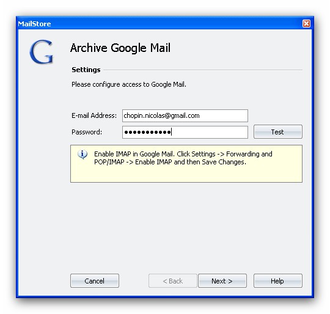Screen dimensions: 330x314
Task: Click the 'Enable IMAP in Google Mail' hint line
Action: [x=183, y=154]
